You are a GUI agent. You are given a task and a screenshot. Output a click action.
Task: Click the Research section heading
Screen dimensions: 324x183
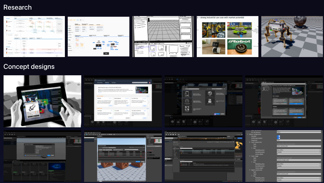(x=17, y=7)
